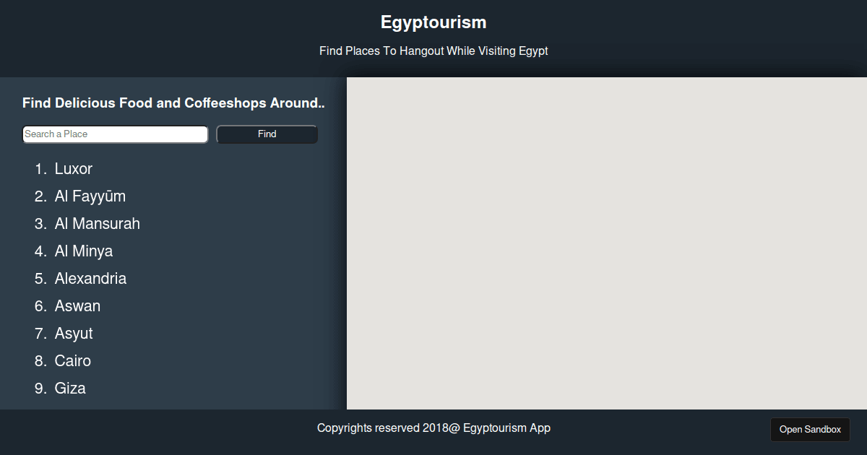Click the number 9 list marker
The image size is (867, 455).
click(40, 389)
